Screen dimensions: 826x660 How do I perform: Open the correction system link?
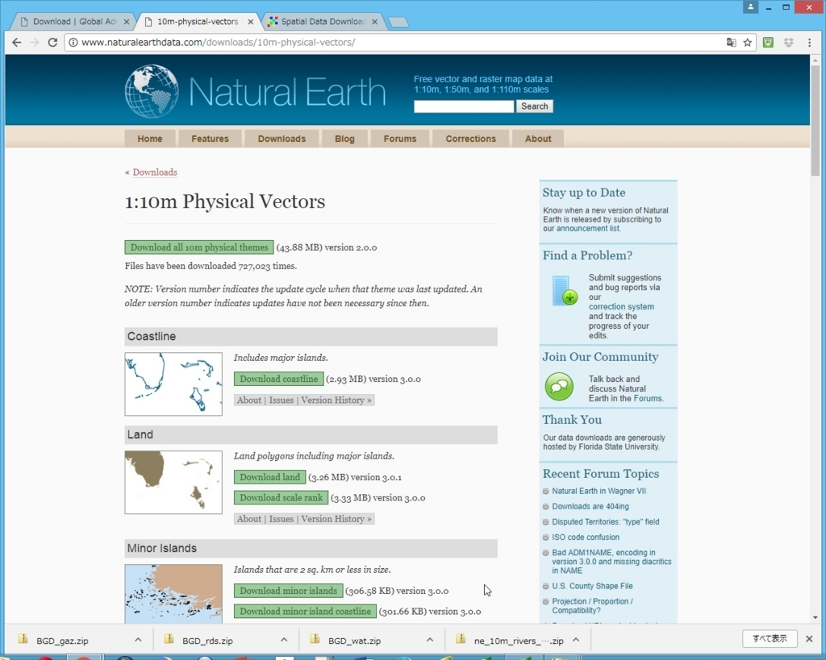pos(621,306)
